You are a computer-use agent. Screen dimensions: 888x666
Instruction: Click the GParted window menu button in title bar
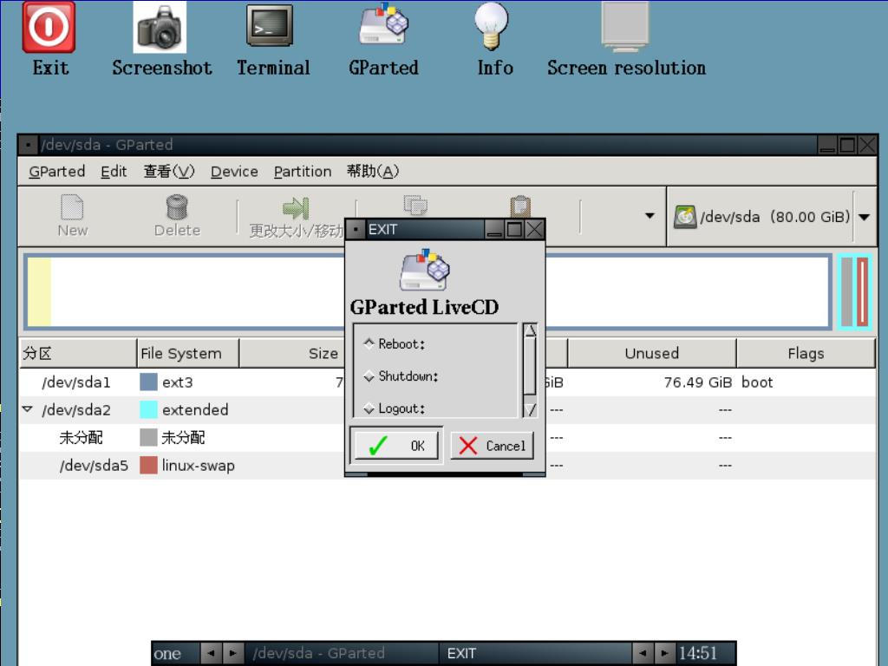pyautogui.click(x=28, y=145)
